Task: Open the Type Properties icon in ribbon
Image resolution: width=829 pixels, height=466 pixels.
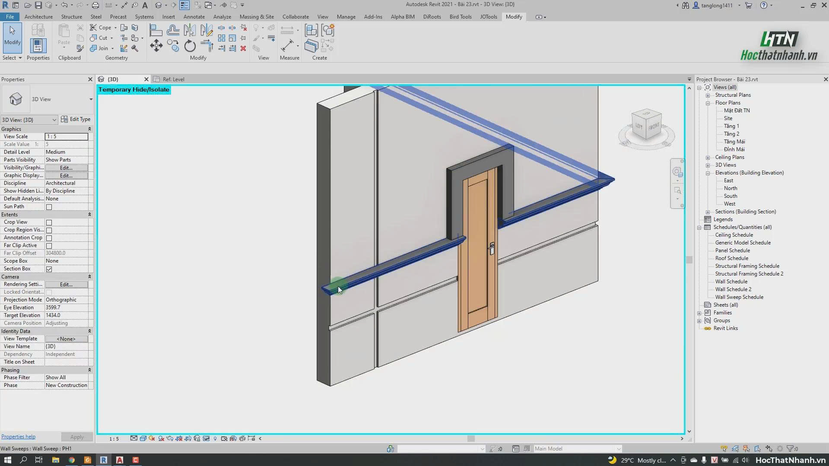Action: coord(38,30)
